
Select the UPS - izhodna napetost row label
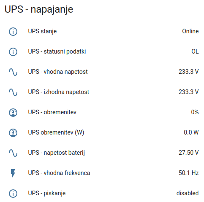click(x=59, y=92)
